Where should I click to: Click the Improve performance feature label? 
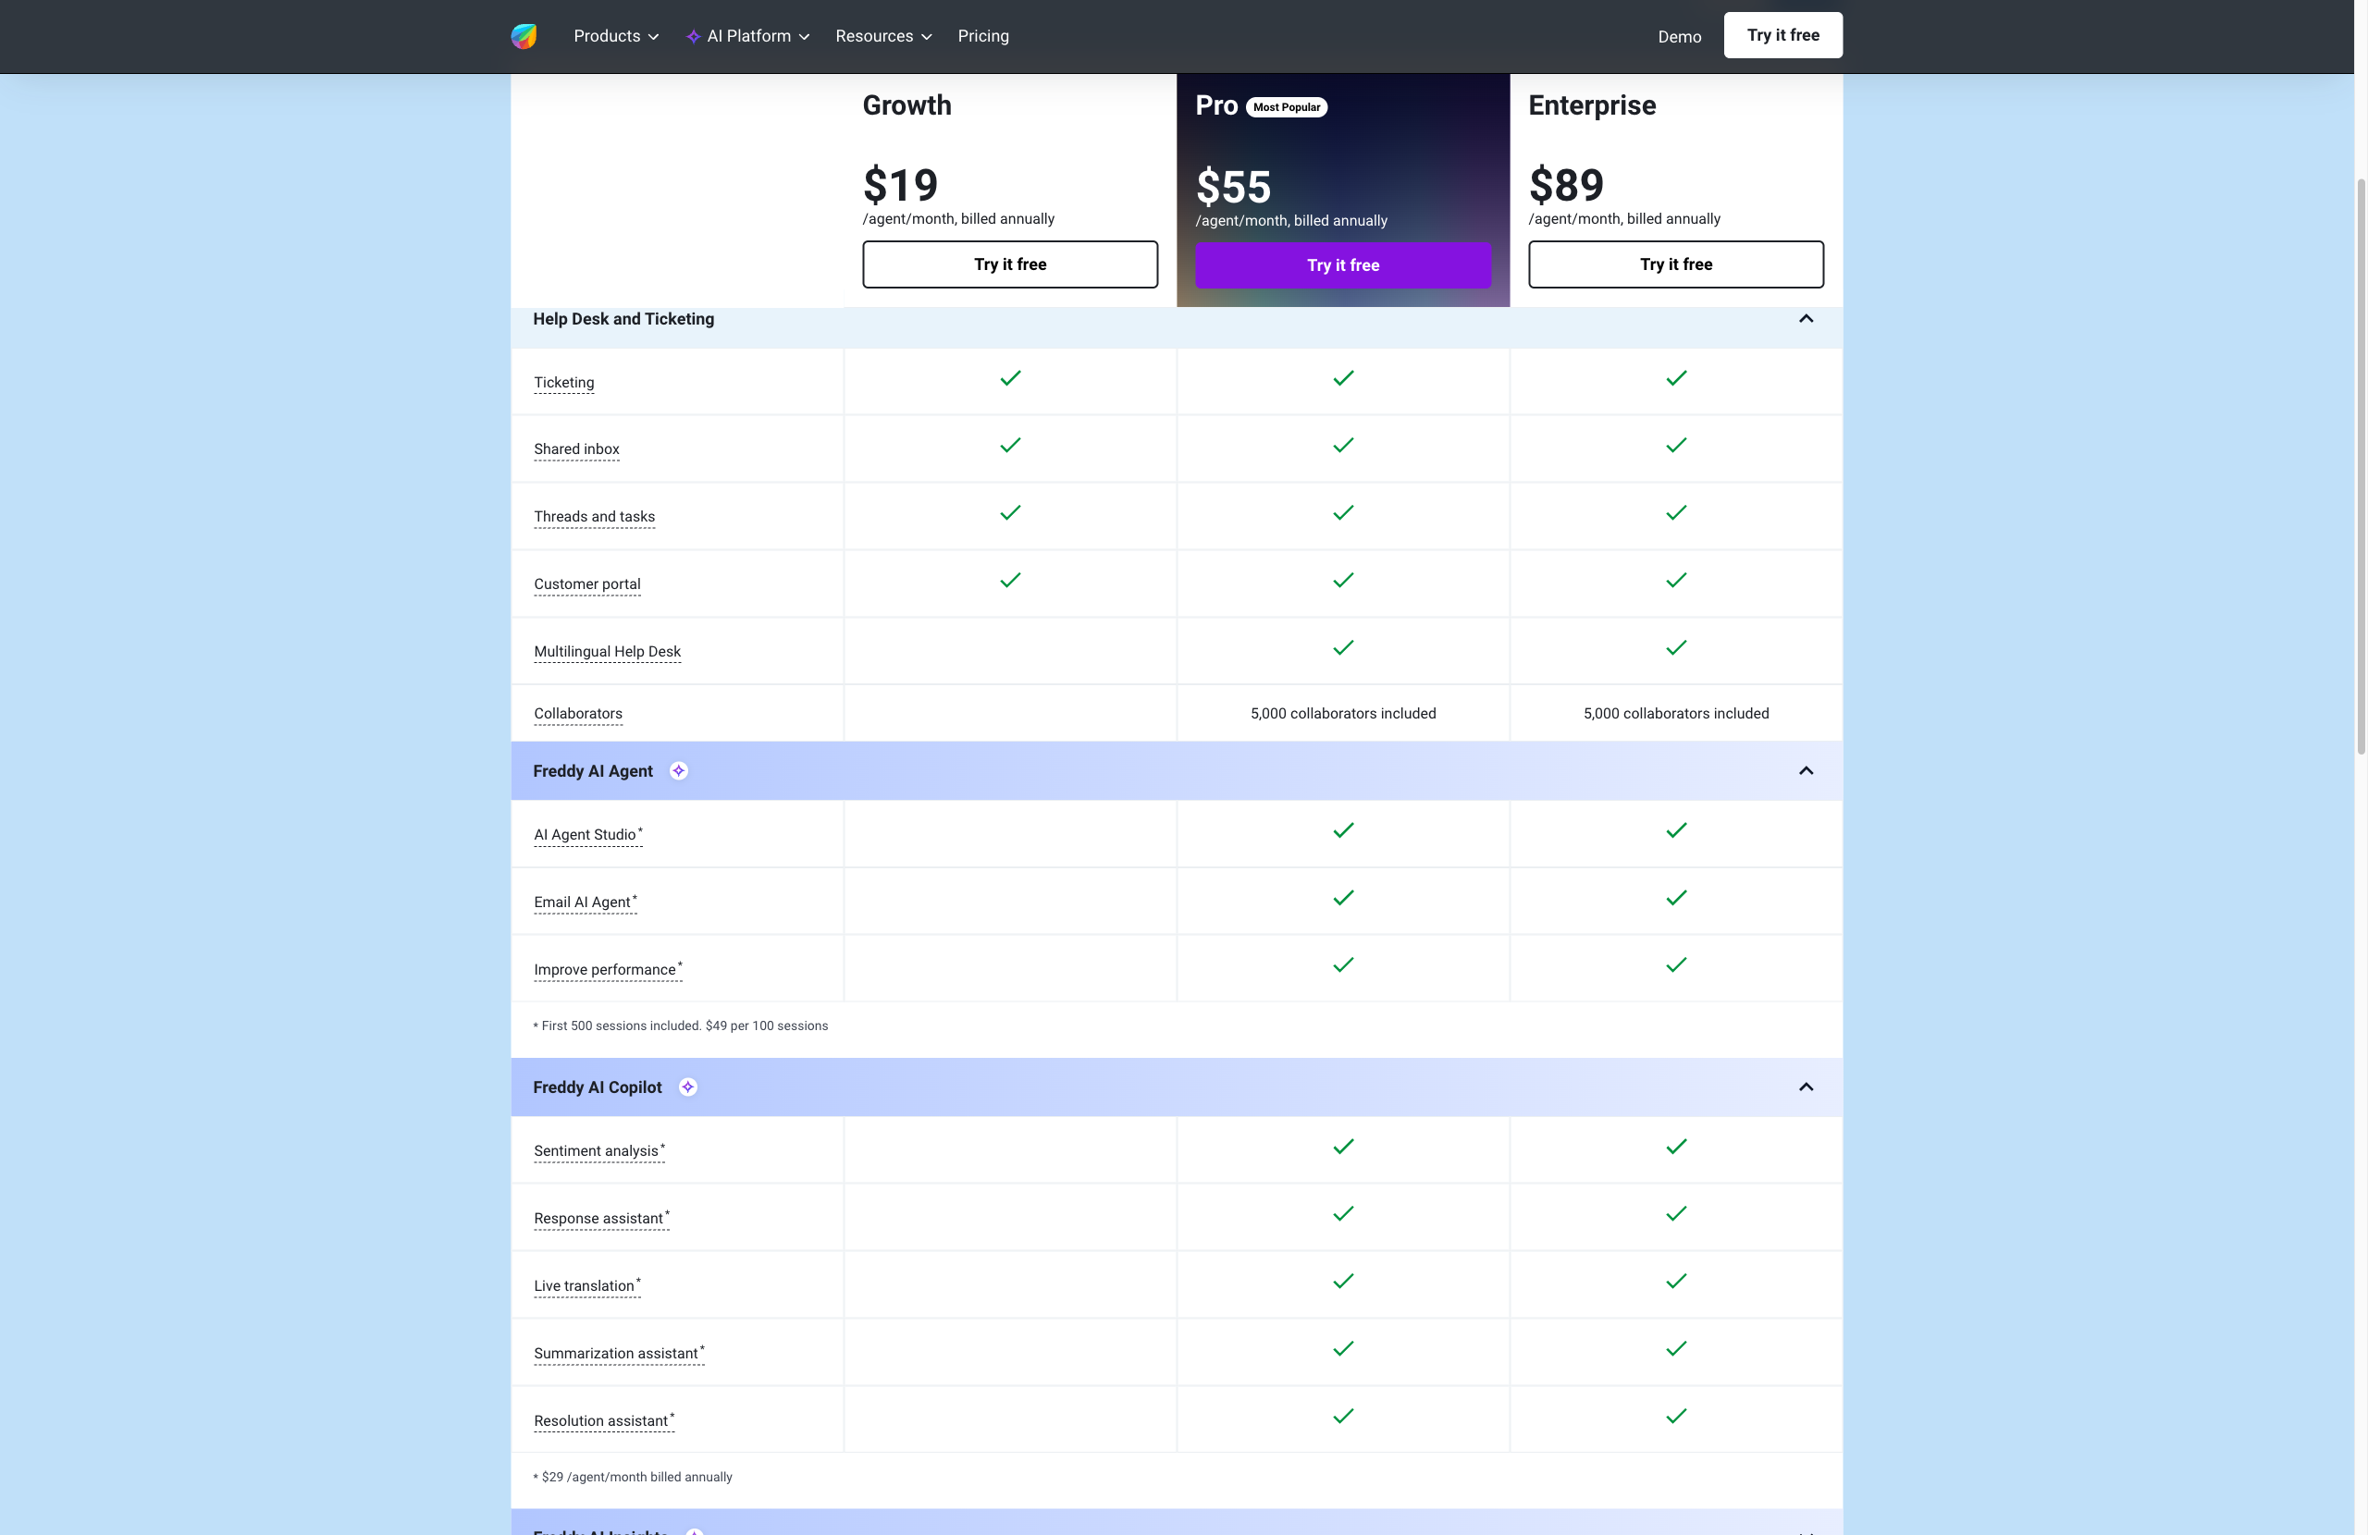pos(608,970)
